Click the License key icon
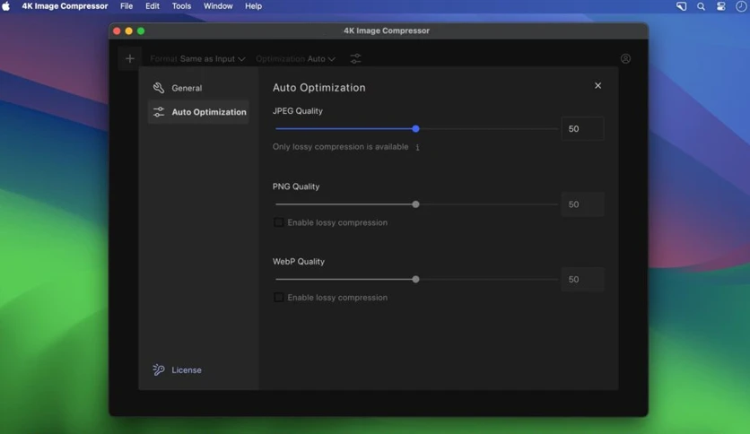The image size is (750, 434). coord(158,369)
